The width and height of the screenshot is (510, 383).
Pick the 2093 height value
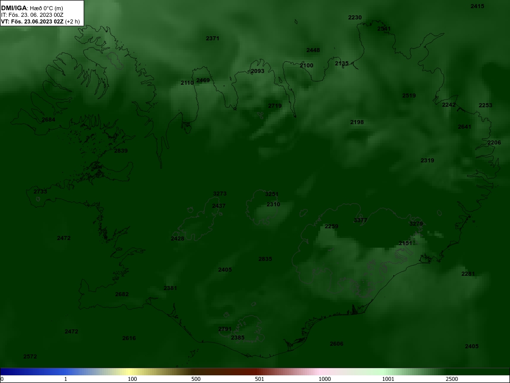[258, 71]
